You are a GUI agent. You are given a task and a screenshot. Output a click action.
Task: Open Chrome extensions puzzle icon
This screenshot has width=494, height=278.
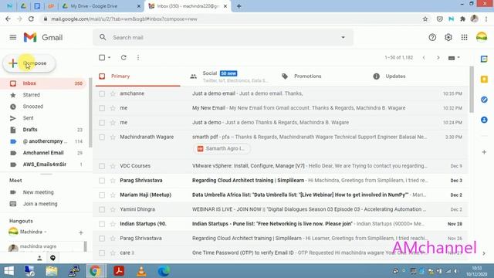pos(463,19)
